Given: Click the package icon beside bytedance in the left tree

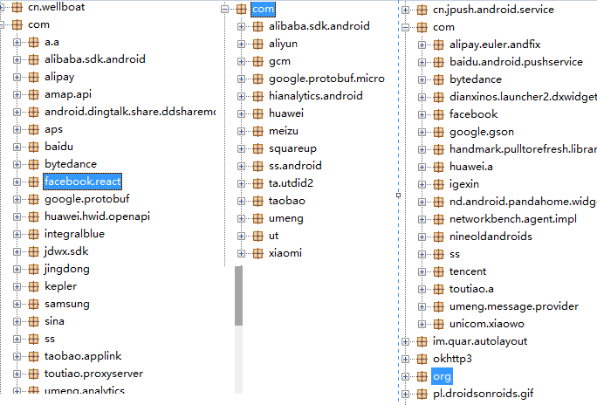Looking at the screenshot, I should [x=34, y=164].
